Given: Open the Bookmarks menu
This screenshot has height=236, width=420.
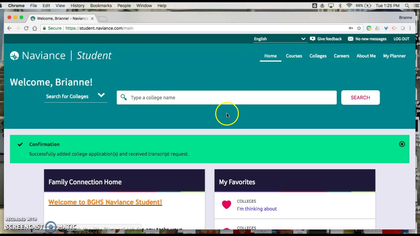Looking at the screenshot, I should click(x=101, y=6).
